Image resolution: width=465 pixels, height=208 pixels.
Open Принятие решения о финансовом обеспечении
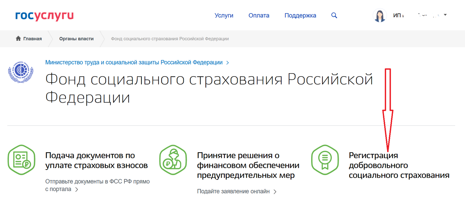click(x=248, y=165)
